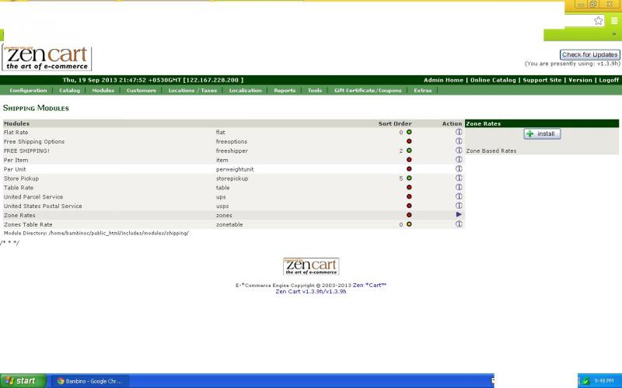Select the Store Pickup module row

pos(234,178)
